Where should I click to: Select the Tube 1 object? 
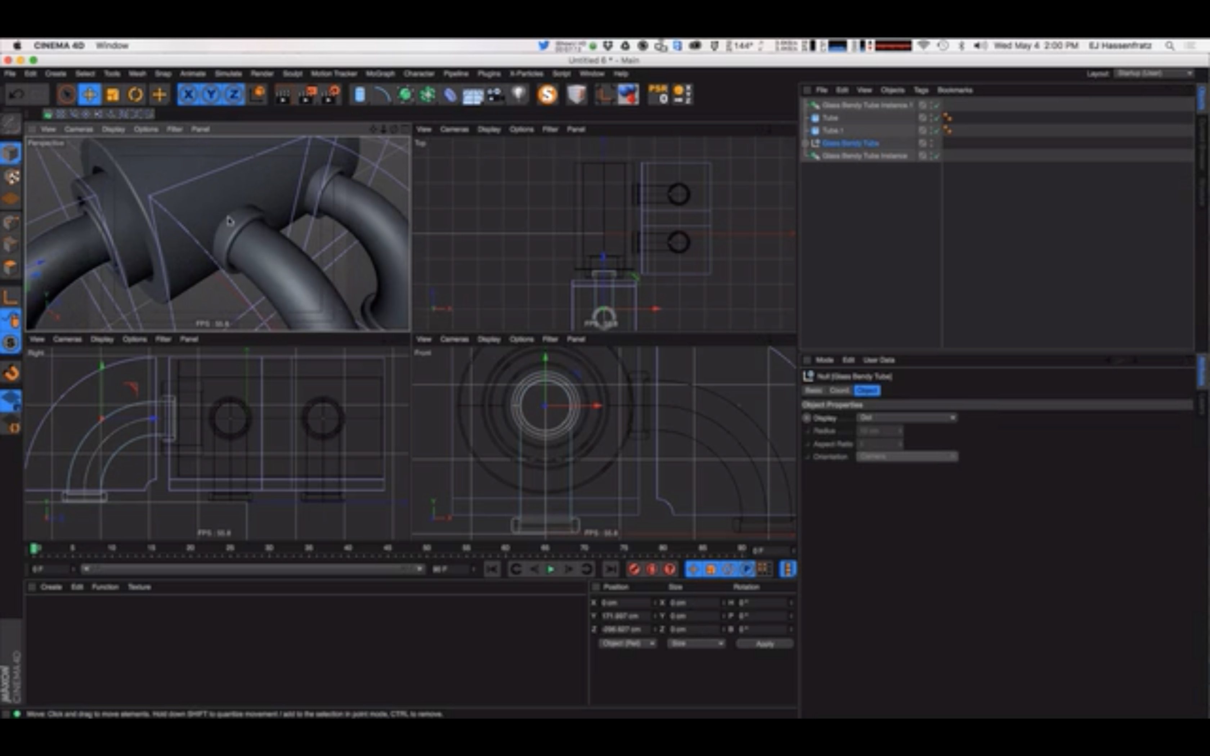[833, 130]
